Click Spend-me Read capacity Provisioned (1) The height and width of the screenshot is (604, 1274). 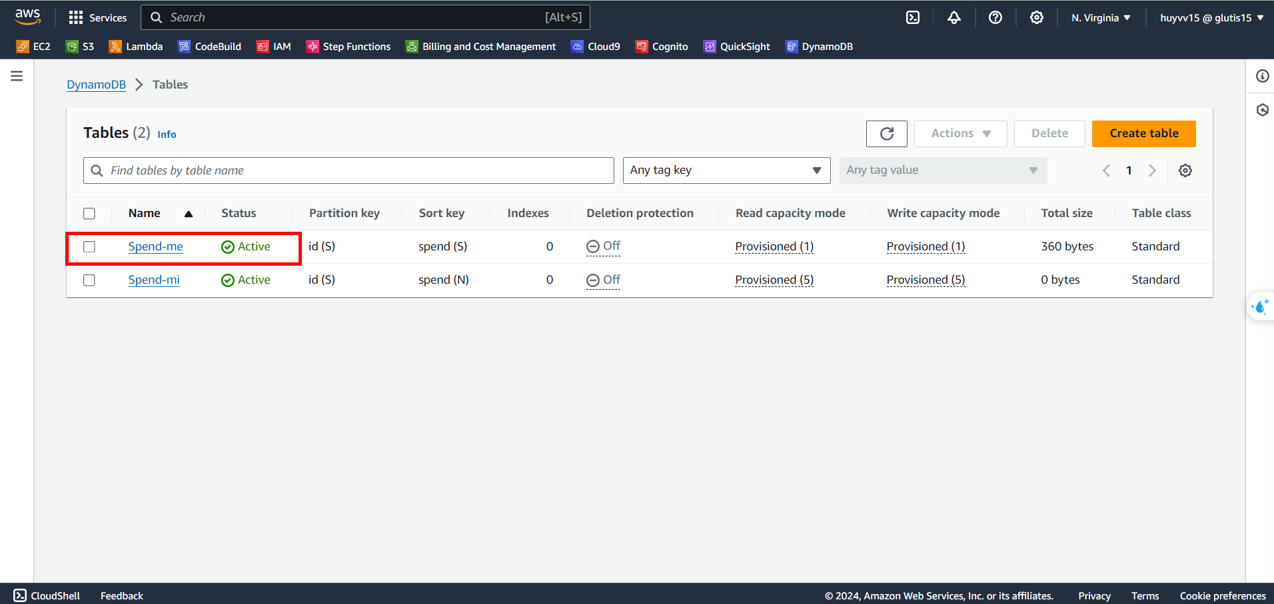coord(774,246)
